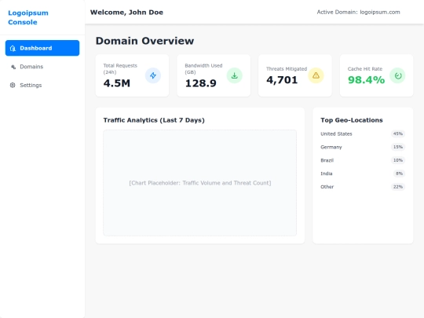Open Settings in the sidebar
The height and width of the screenshot is (318, 424).
pyautogui.click(x=42, y=85)
